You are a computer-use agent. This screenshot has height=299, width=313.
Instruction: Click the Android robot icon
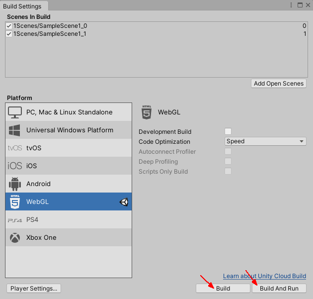coord(15,184)
